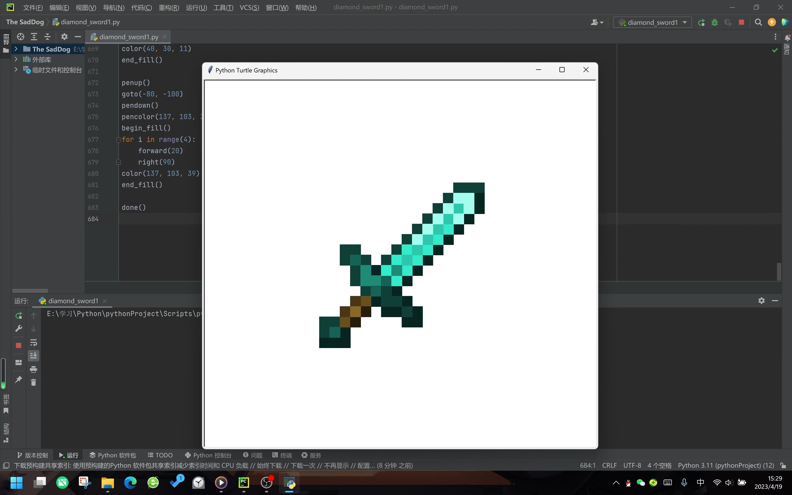The image size is (792, 495).
Task: Click the 4 个空格 indent setting
Action: point(659,465)
